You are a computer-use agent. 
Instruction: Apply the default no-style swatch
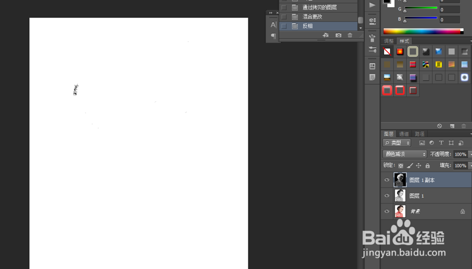pyautogui.click(x=387, y=52)
